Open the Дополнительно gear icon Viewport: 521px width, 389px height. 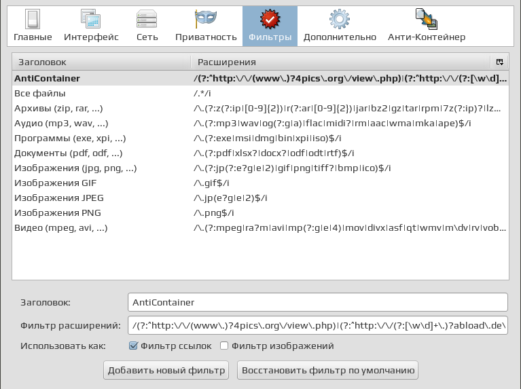point(339,19)
